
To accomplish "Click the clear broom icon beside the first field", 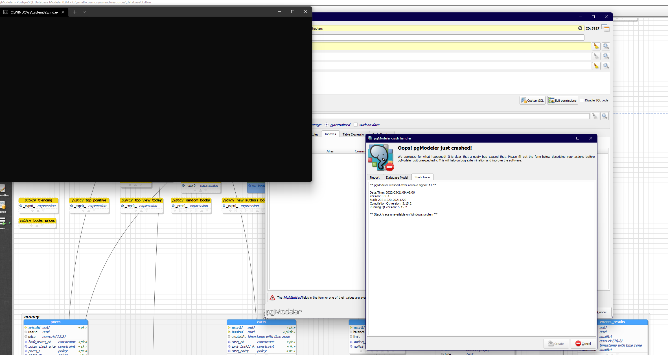I will pyautogui.click(x=596, y=46).
